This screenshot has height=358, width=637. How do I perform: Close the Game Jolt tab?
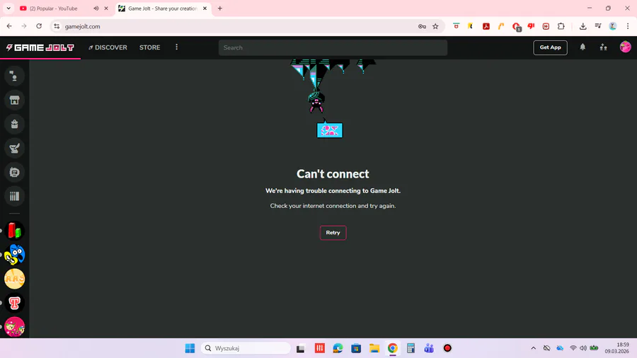pos(205,8)
